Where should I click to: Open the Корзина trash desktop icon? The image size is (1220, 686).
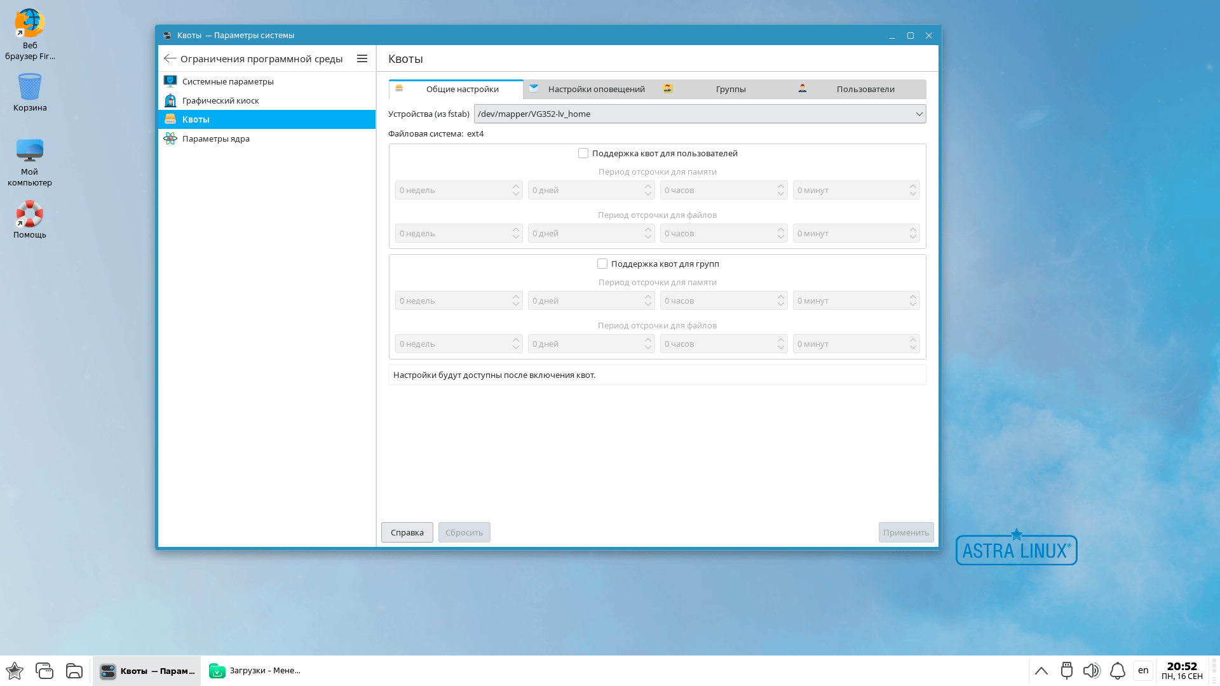click(29, 88)
